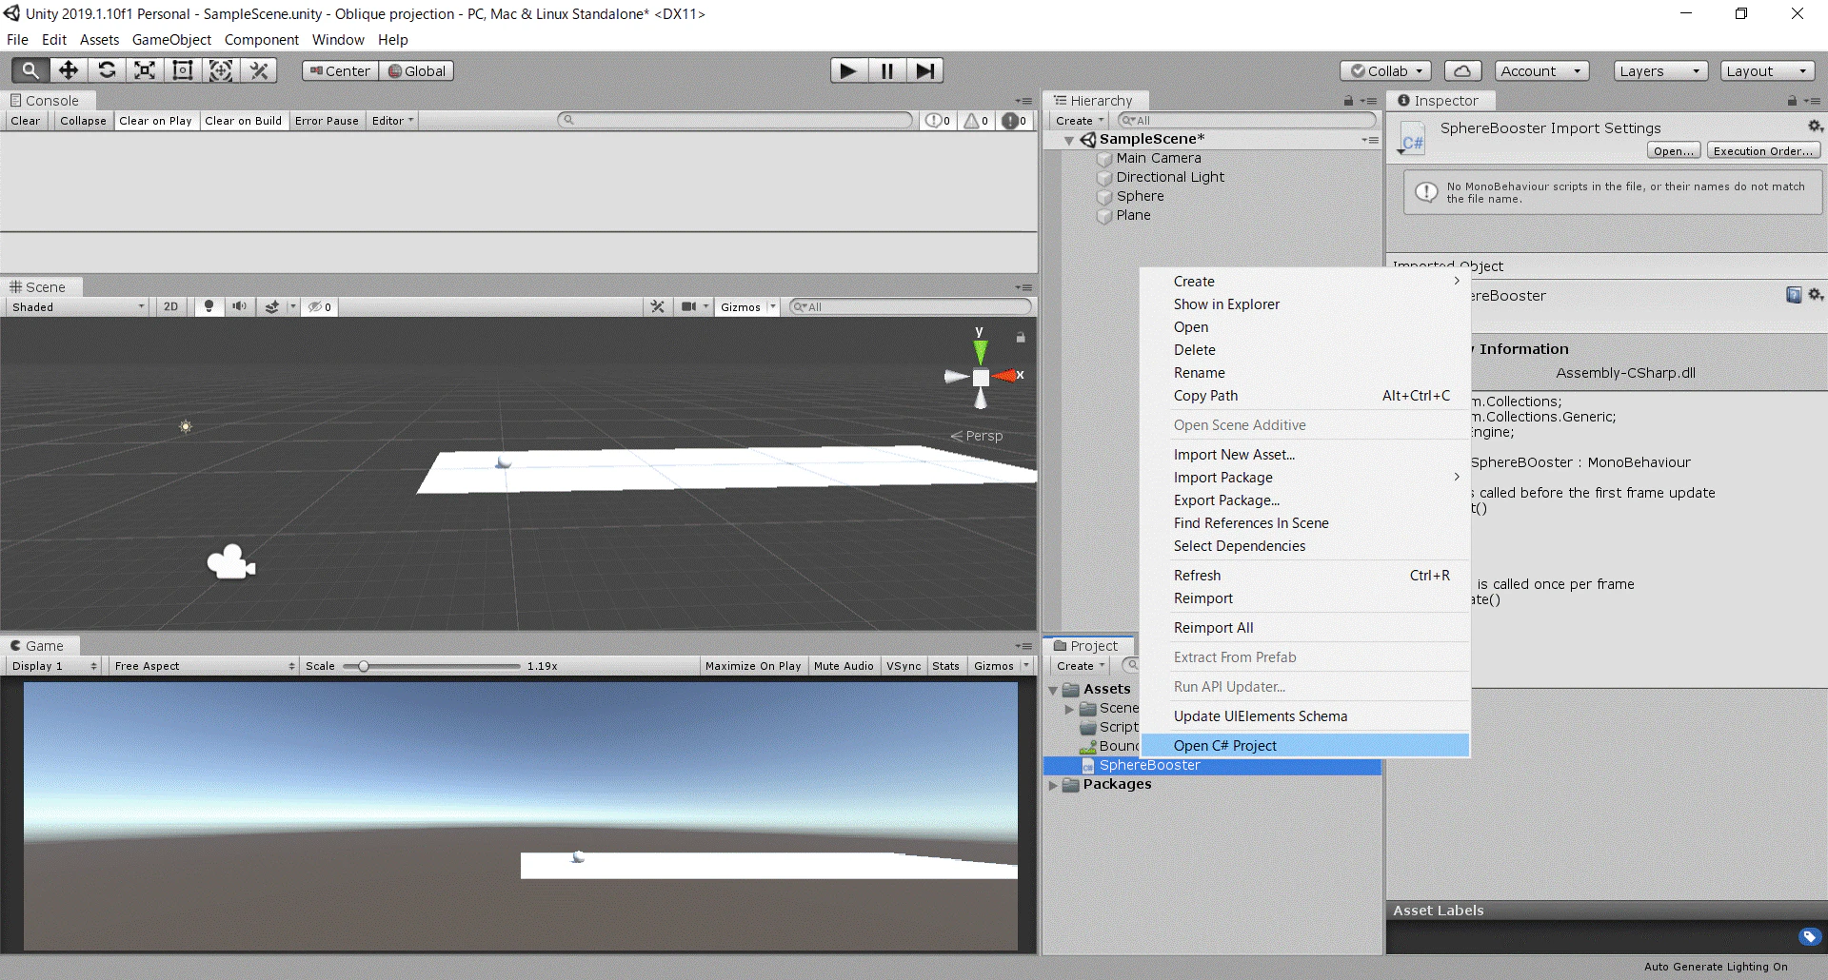The height and width of the screenshot is (980, 1828).
Task: Open the Account dropdown
Action: click(x=1541, y=71)
